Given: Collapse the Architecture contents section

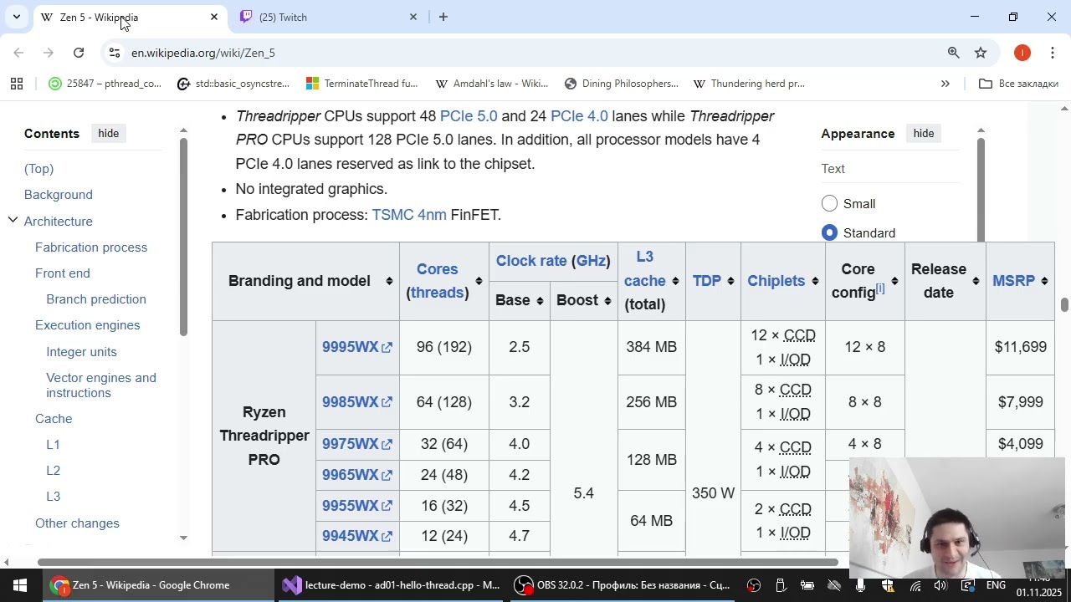Looking at the screenshot, I should (13, 221).
